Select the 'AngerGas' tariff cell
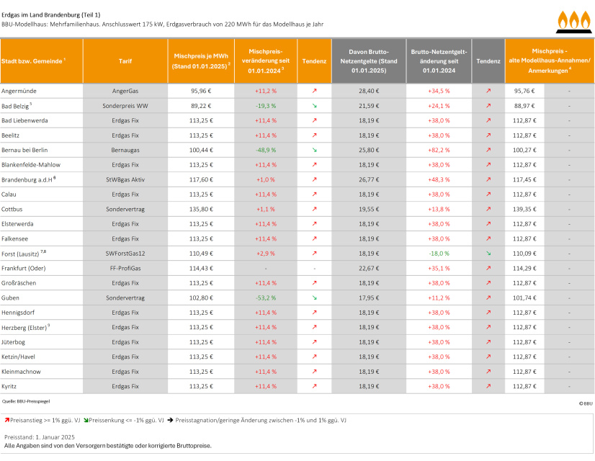This screenshot has width=595, height=461. click(x=125, y=91)
